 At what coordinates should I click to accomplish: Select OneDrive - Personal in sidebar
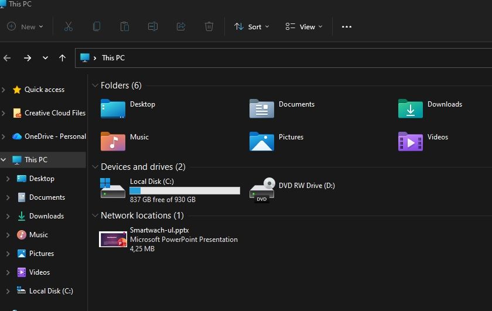point(49,136)
